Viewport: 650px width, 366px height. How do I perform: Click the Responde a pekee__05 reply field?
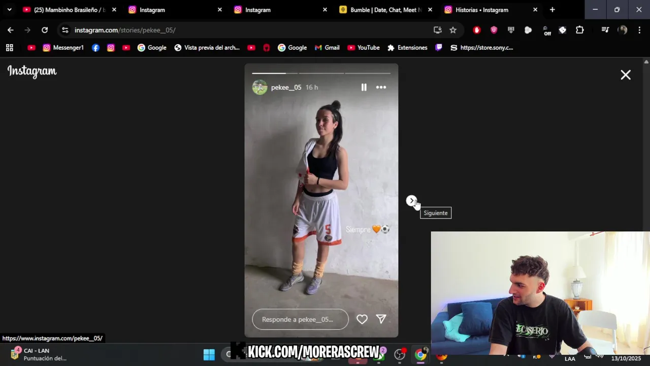(300, 319)
